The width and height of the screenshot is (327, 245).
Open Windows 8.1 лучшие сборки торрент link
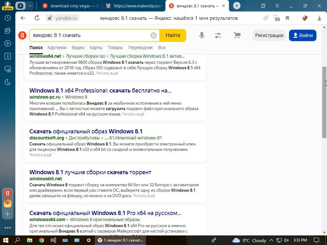pyautogui.click(x=90, y=172)
